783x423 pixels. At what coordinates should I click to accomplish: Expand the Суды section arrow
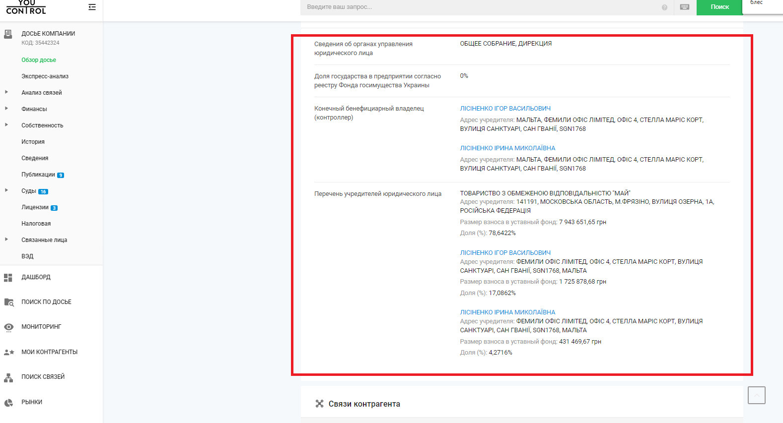coord(6,190)
